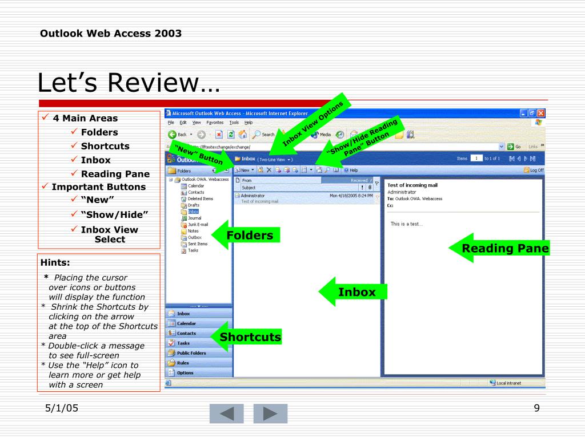Viewport: 585px width, 438px height.
Task: Click the Reply icon in OWA toolbar
Action: coord(278,170)
